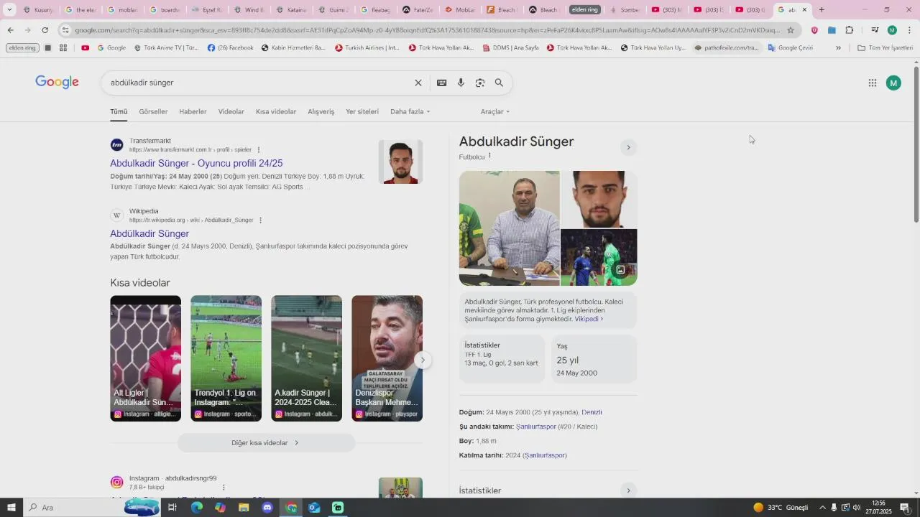Open more options for Transfermarkt result

point(259,150)
